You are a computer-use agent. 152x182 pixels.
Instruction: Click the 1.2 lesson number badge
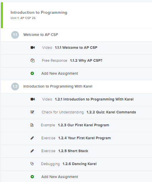click(15, 86)
